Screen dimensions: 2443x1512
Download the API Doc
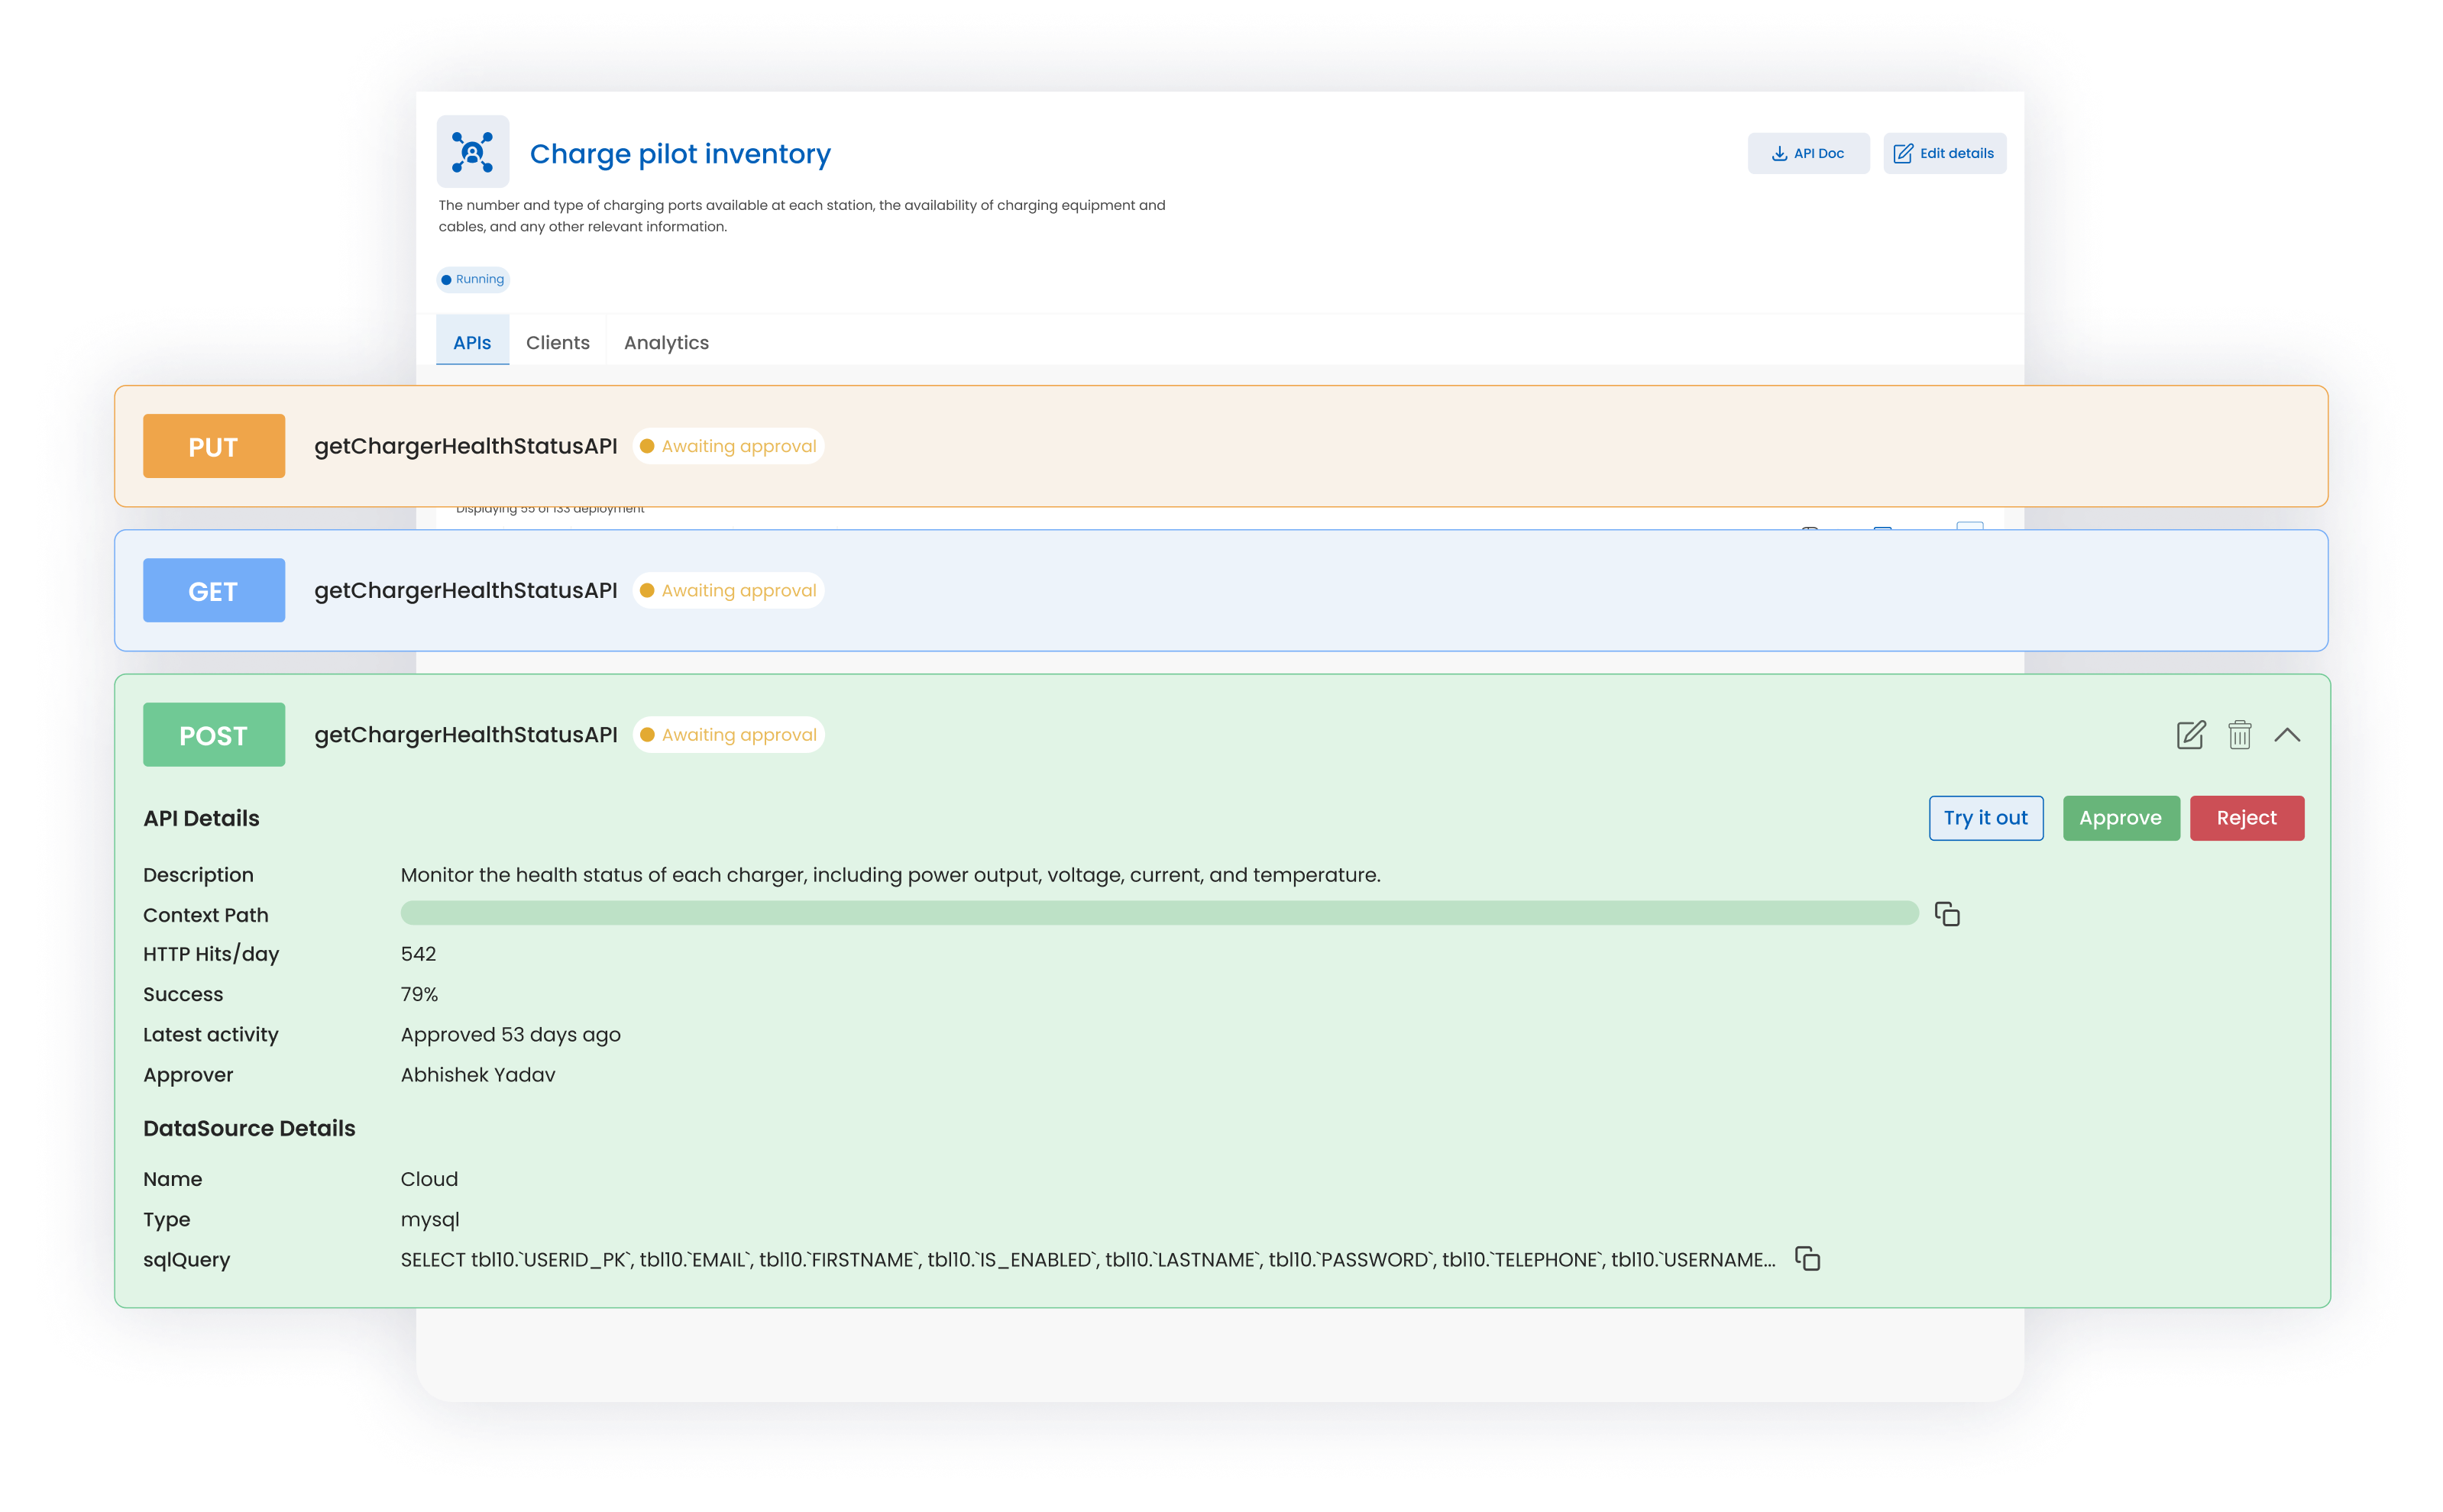pyautogui.click(x=1809, y=153)
